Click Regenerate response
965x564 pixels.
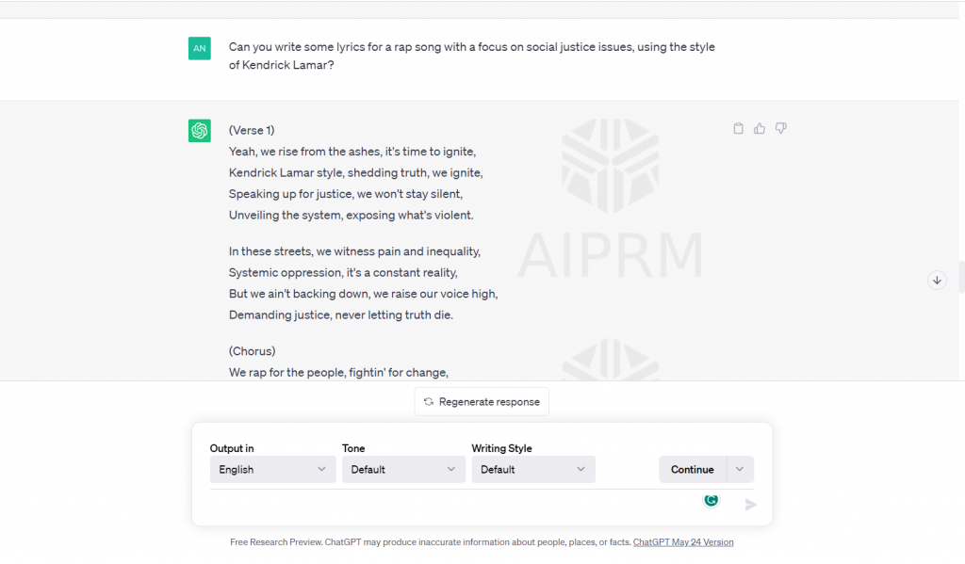(482, 401)
